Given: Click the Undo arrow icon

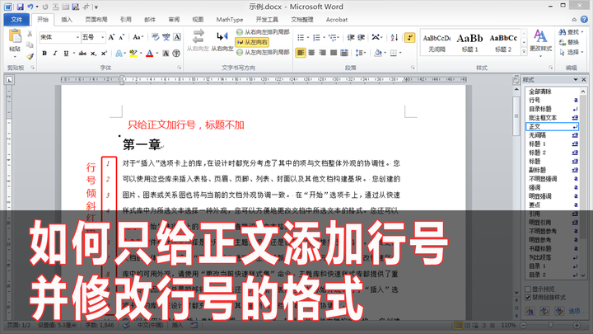Looking at the screenshot, I should point(30,7).
